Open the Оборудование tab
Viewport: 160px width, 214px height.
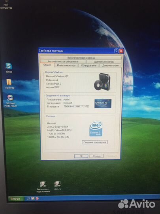89,65
